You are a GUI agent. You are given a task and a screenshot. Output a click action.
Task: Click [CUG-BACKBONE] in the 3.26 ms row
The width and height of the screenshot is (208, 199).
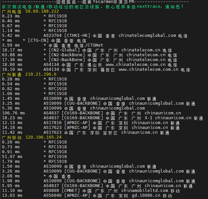point(82,171)
